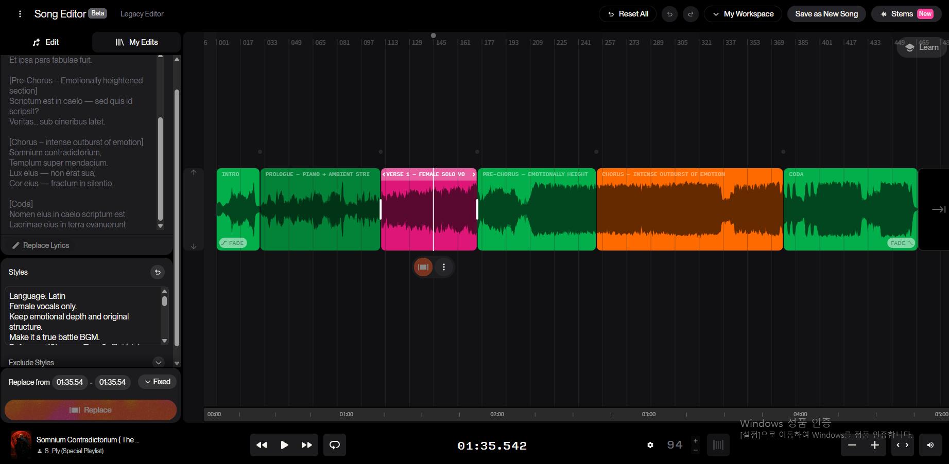Switch to the My Edits tab
949x464 pixels.
click(x=136, y=42)
